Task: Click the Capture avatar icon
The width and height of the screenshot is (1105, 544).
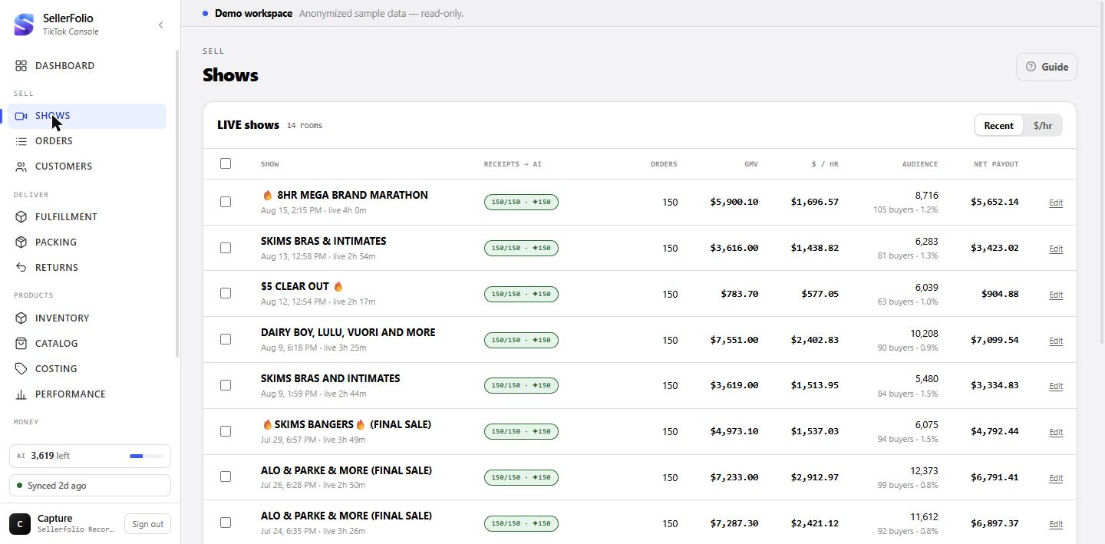Action: [x=20, y=524]
